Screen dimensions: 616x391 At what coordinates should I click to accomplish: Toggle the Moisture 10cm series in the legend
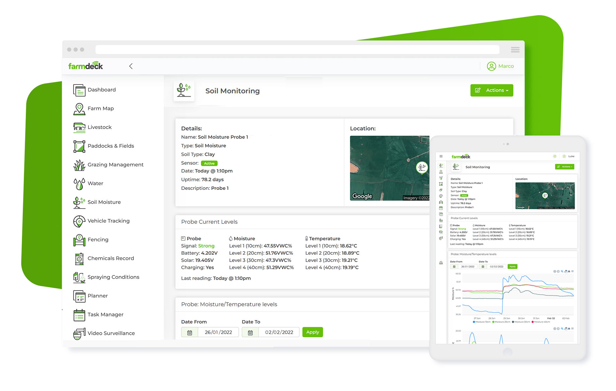pyautogui.click(x=482, y=322)
